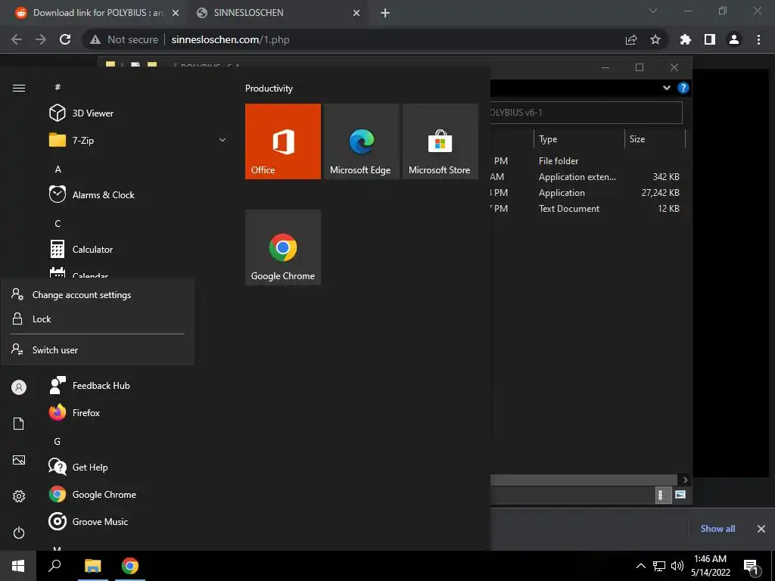The width and height of the screenshot is (775, 581).
Task: Expand the 7-Zip folder chevron
Action: 223,140
